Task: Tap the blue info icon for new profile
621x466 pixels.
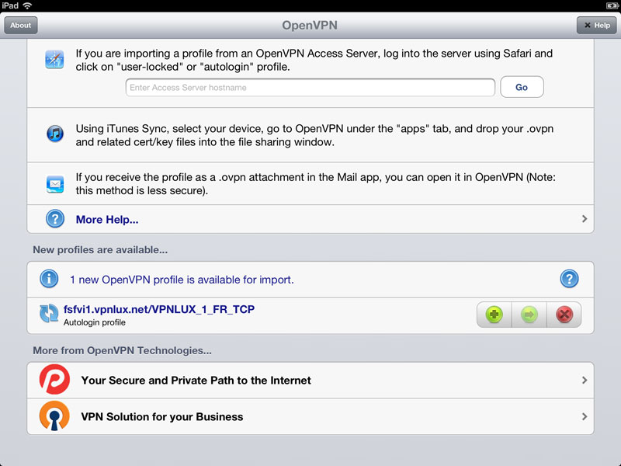Action: [49, 279]
